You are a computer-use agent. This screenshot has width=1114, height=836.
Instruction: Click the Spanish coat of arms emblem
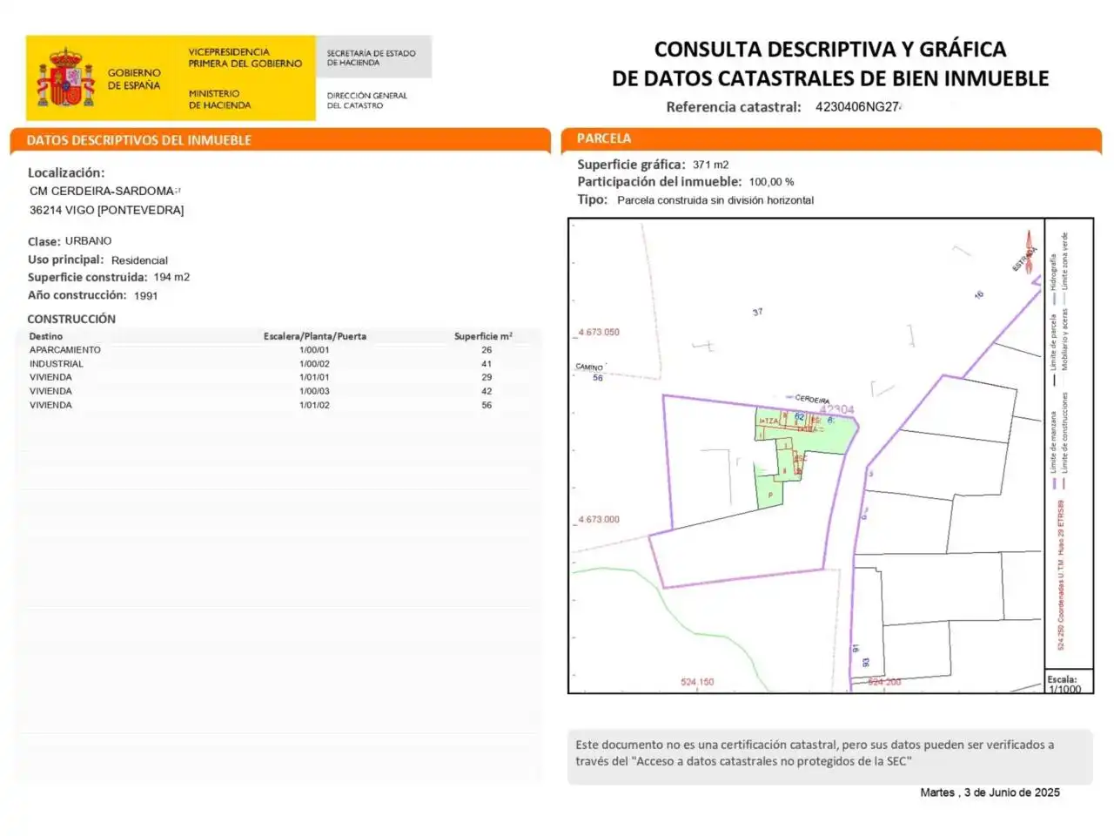click(65, 78)
